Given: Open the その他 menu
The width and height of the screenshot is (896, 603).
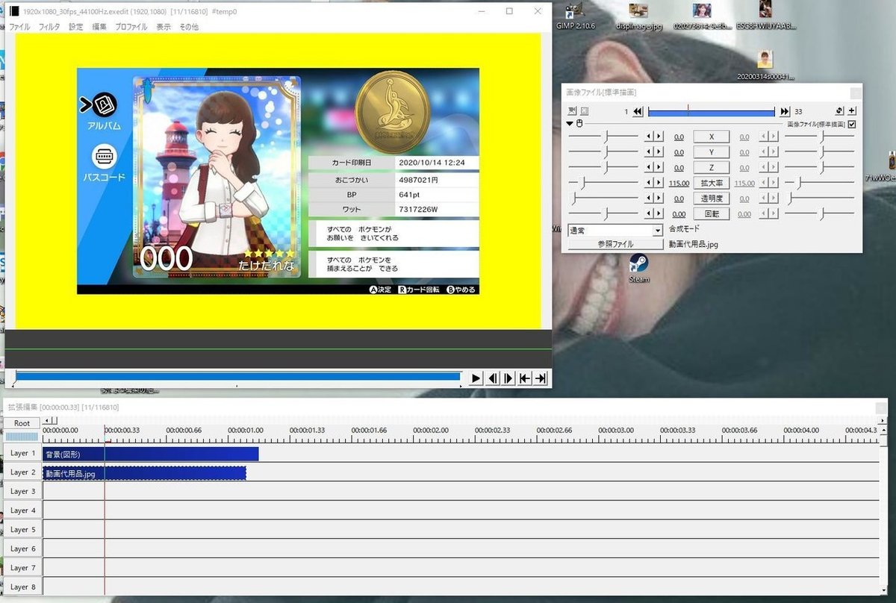Looking at the screenshot, I should pyautogui.click(x=188, y=27).
